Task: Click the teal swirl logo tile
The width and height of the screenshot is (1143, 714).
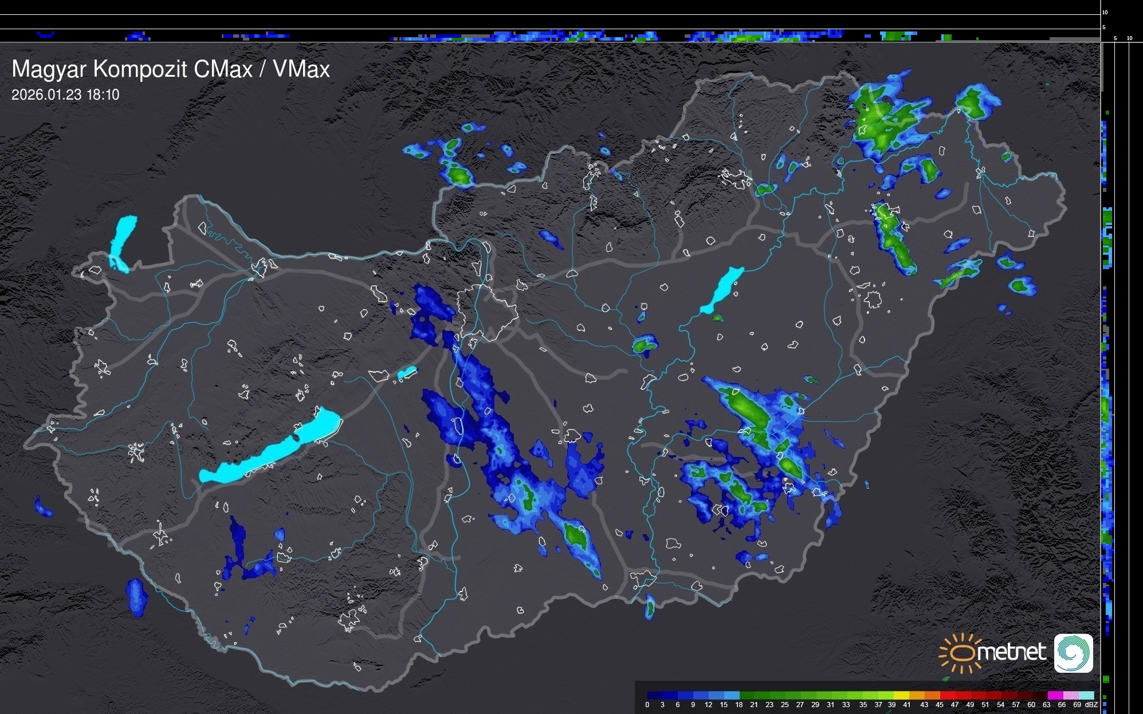Action: [1073, 653]
